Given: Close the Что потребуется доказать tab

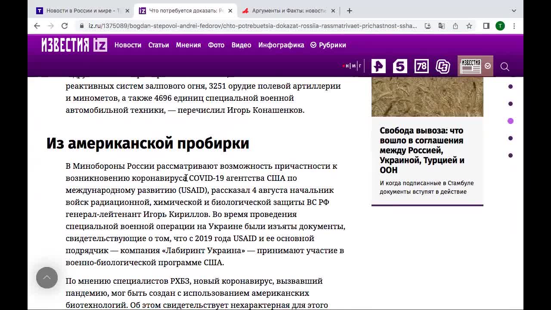Looking at the screenshot, I should [x=230, y=10].
